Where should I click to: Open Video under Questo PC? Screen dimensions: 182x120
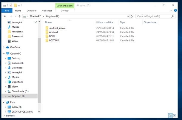coord(15,87)
